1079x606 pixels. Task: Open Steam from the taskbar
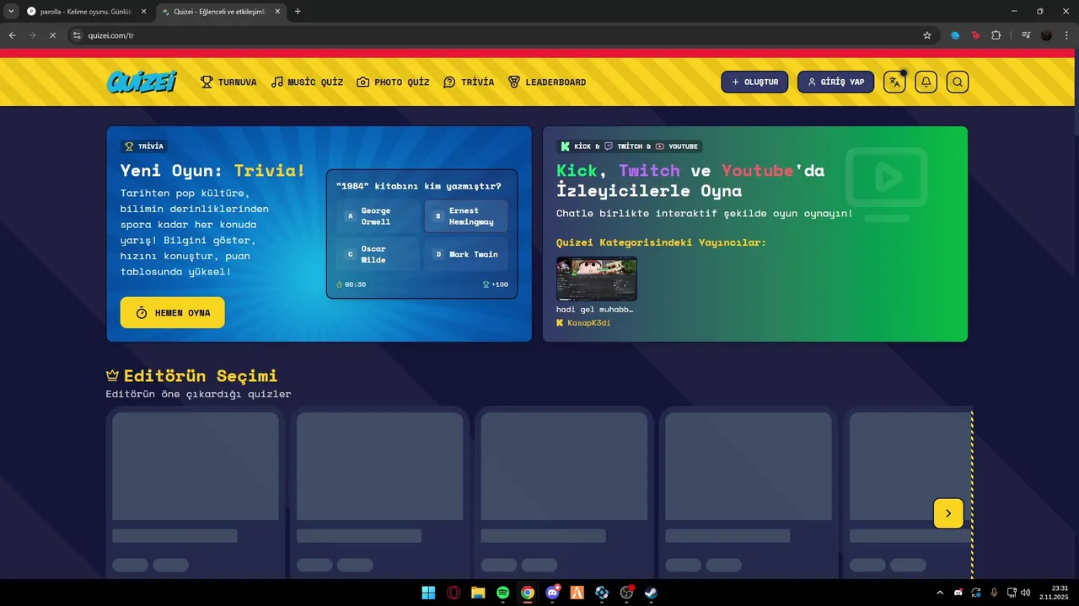pyautogui.click(x=651, y=593)
